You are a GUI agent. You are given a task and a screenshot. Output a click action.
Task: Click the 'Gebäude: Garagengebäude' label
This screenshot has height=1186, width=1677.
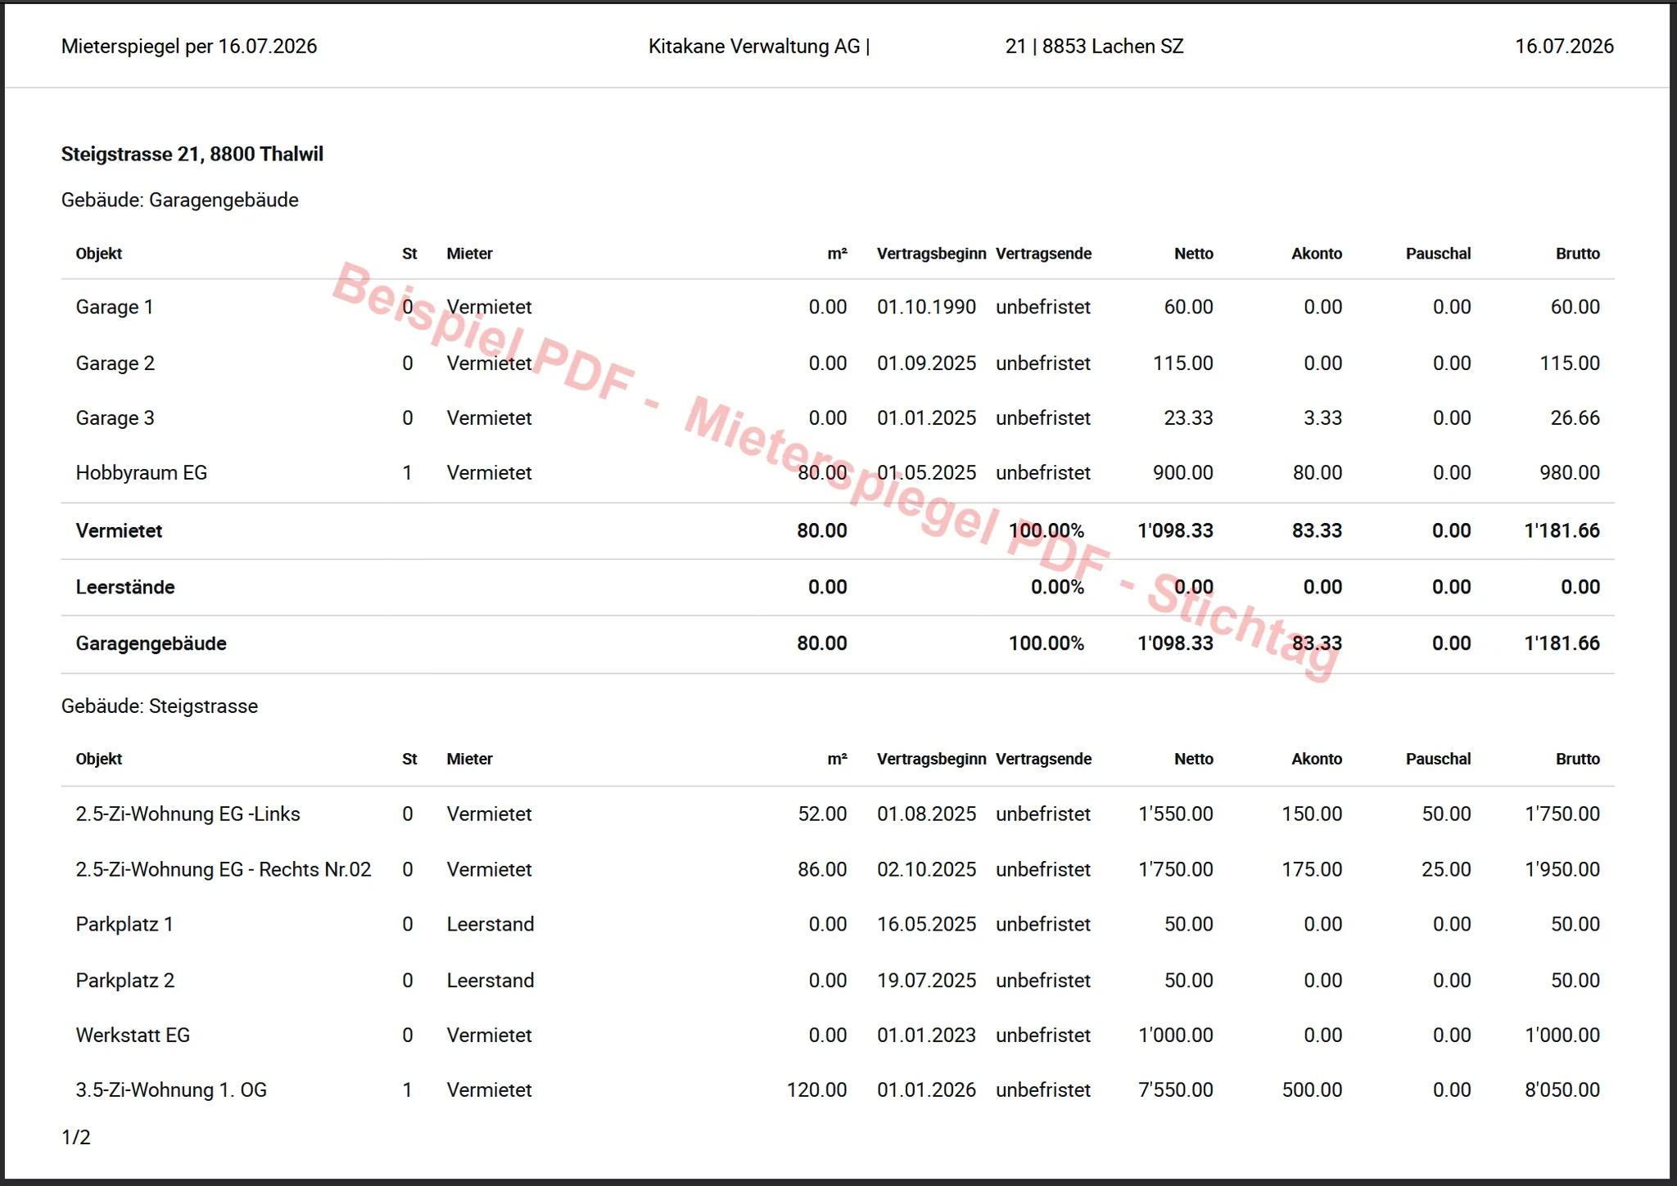(x=180, y=200)
